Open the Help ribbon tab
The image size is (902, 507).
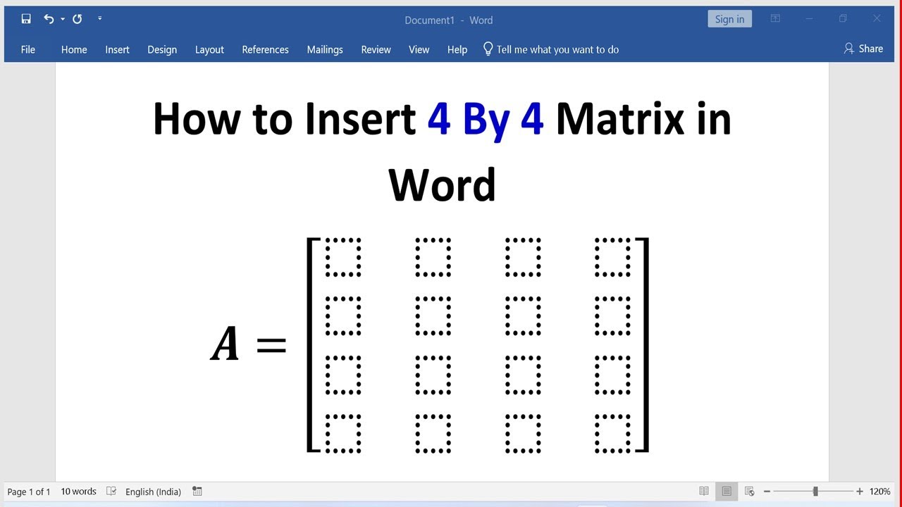(457, 49)
